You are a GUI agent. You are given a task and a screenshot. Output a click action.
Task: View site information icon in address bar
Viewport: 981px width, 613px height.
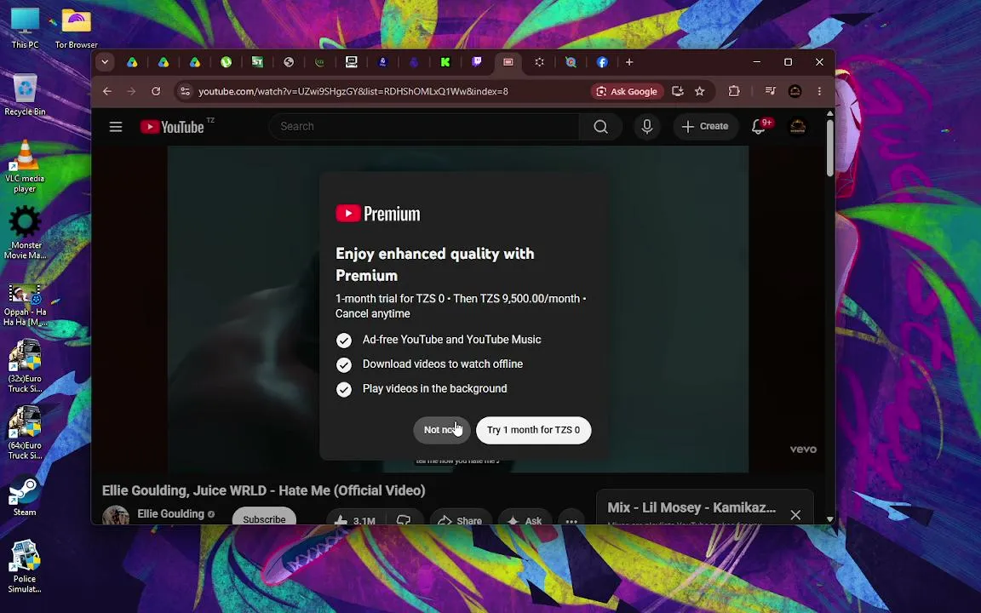(185, 91)
